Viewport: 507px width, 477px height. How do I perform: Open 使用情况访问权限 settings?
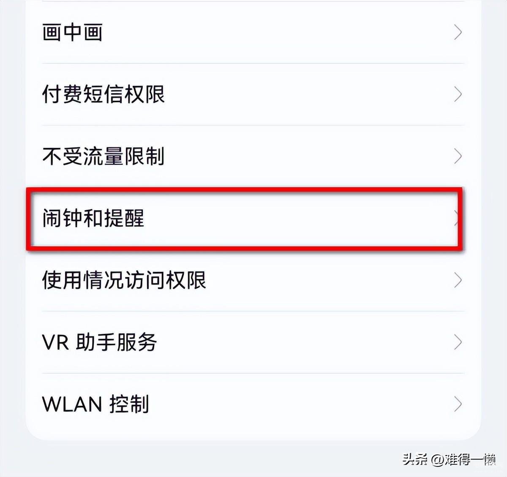pyautogui.click(x=253, y=280)
